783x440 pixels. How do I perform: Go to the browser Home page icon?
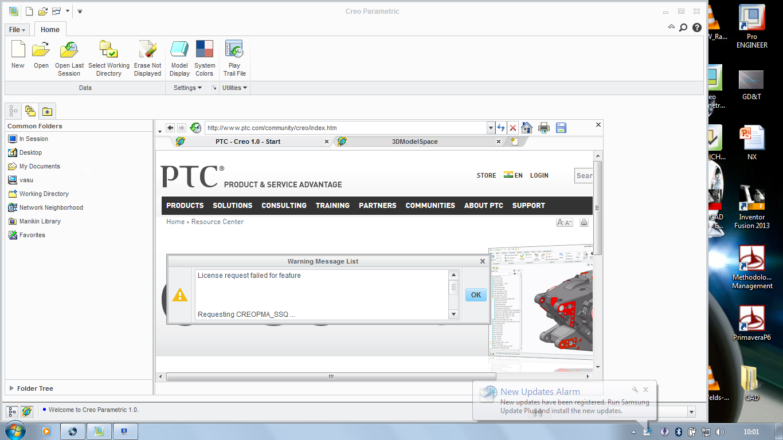click(527, 128)
